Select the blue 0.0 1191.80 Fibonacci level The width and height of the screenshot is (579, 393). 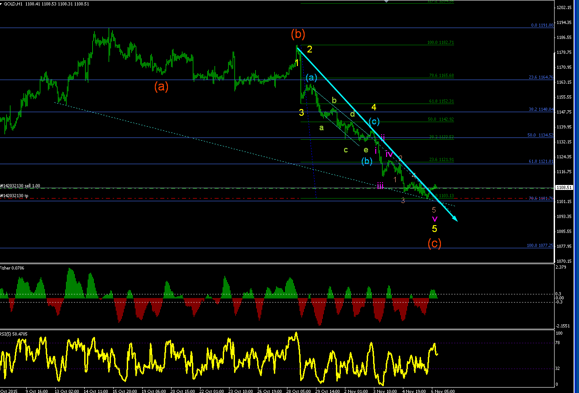(542, 25)
